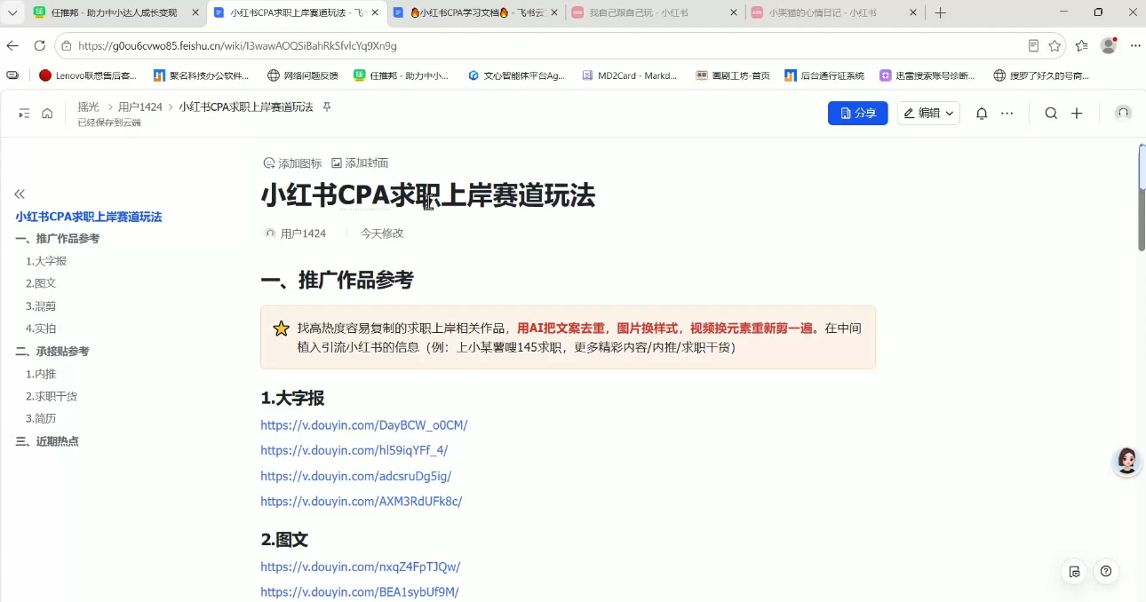Open 画剧工坊-首页 bookmark
This screenshot has width=1146, height=602.
733,75
